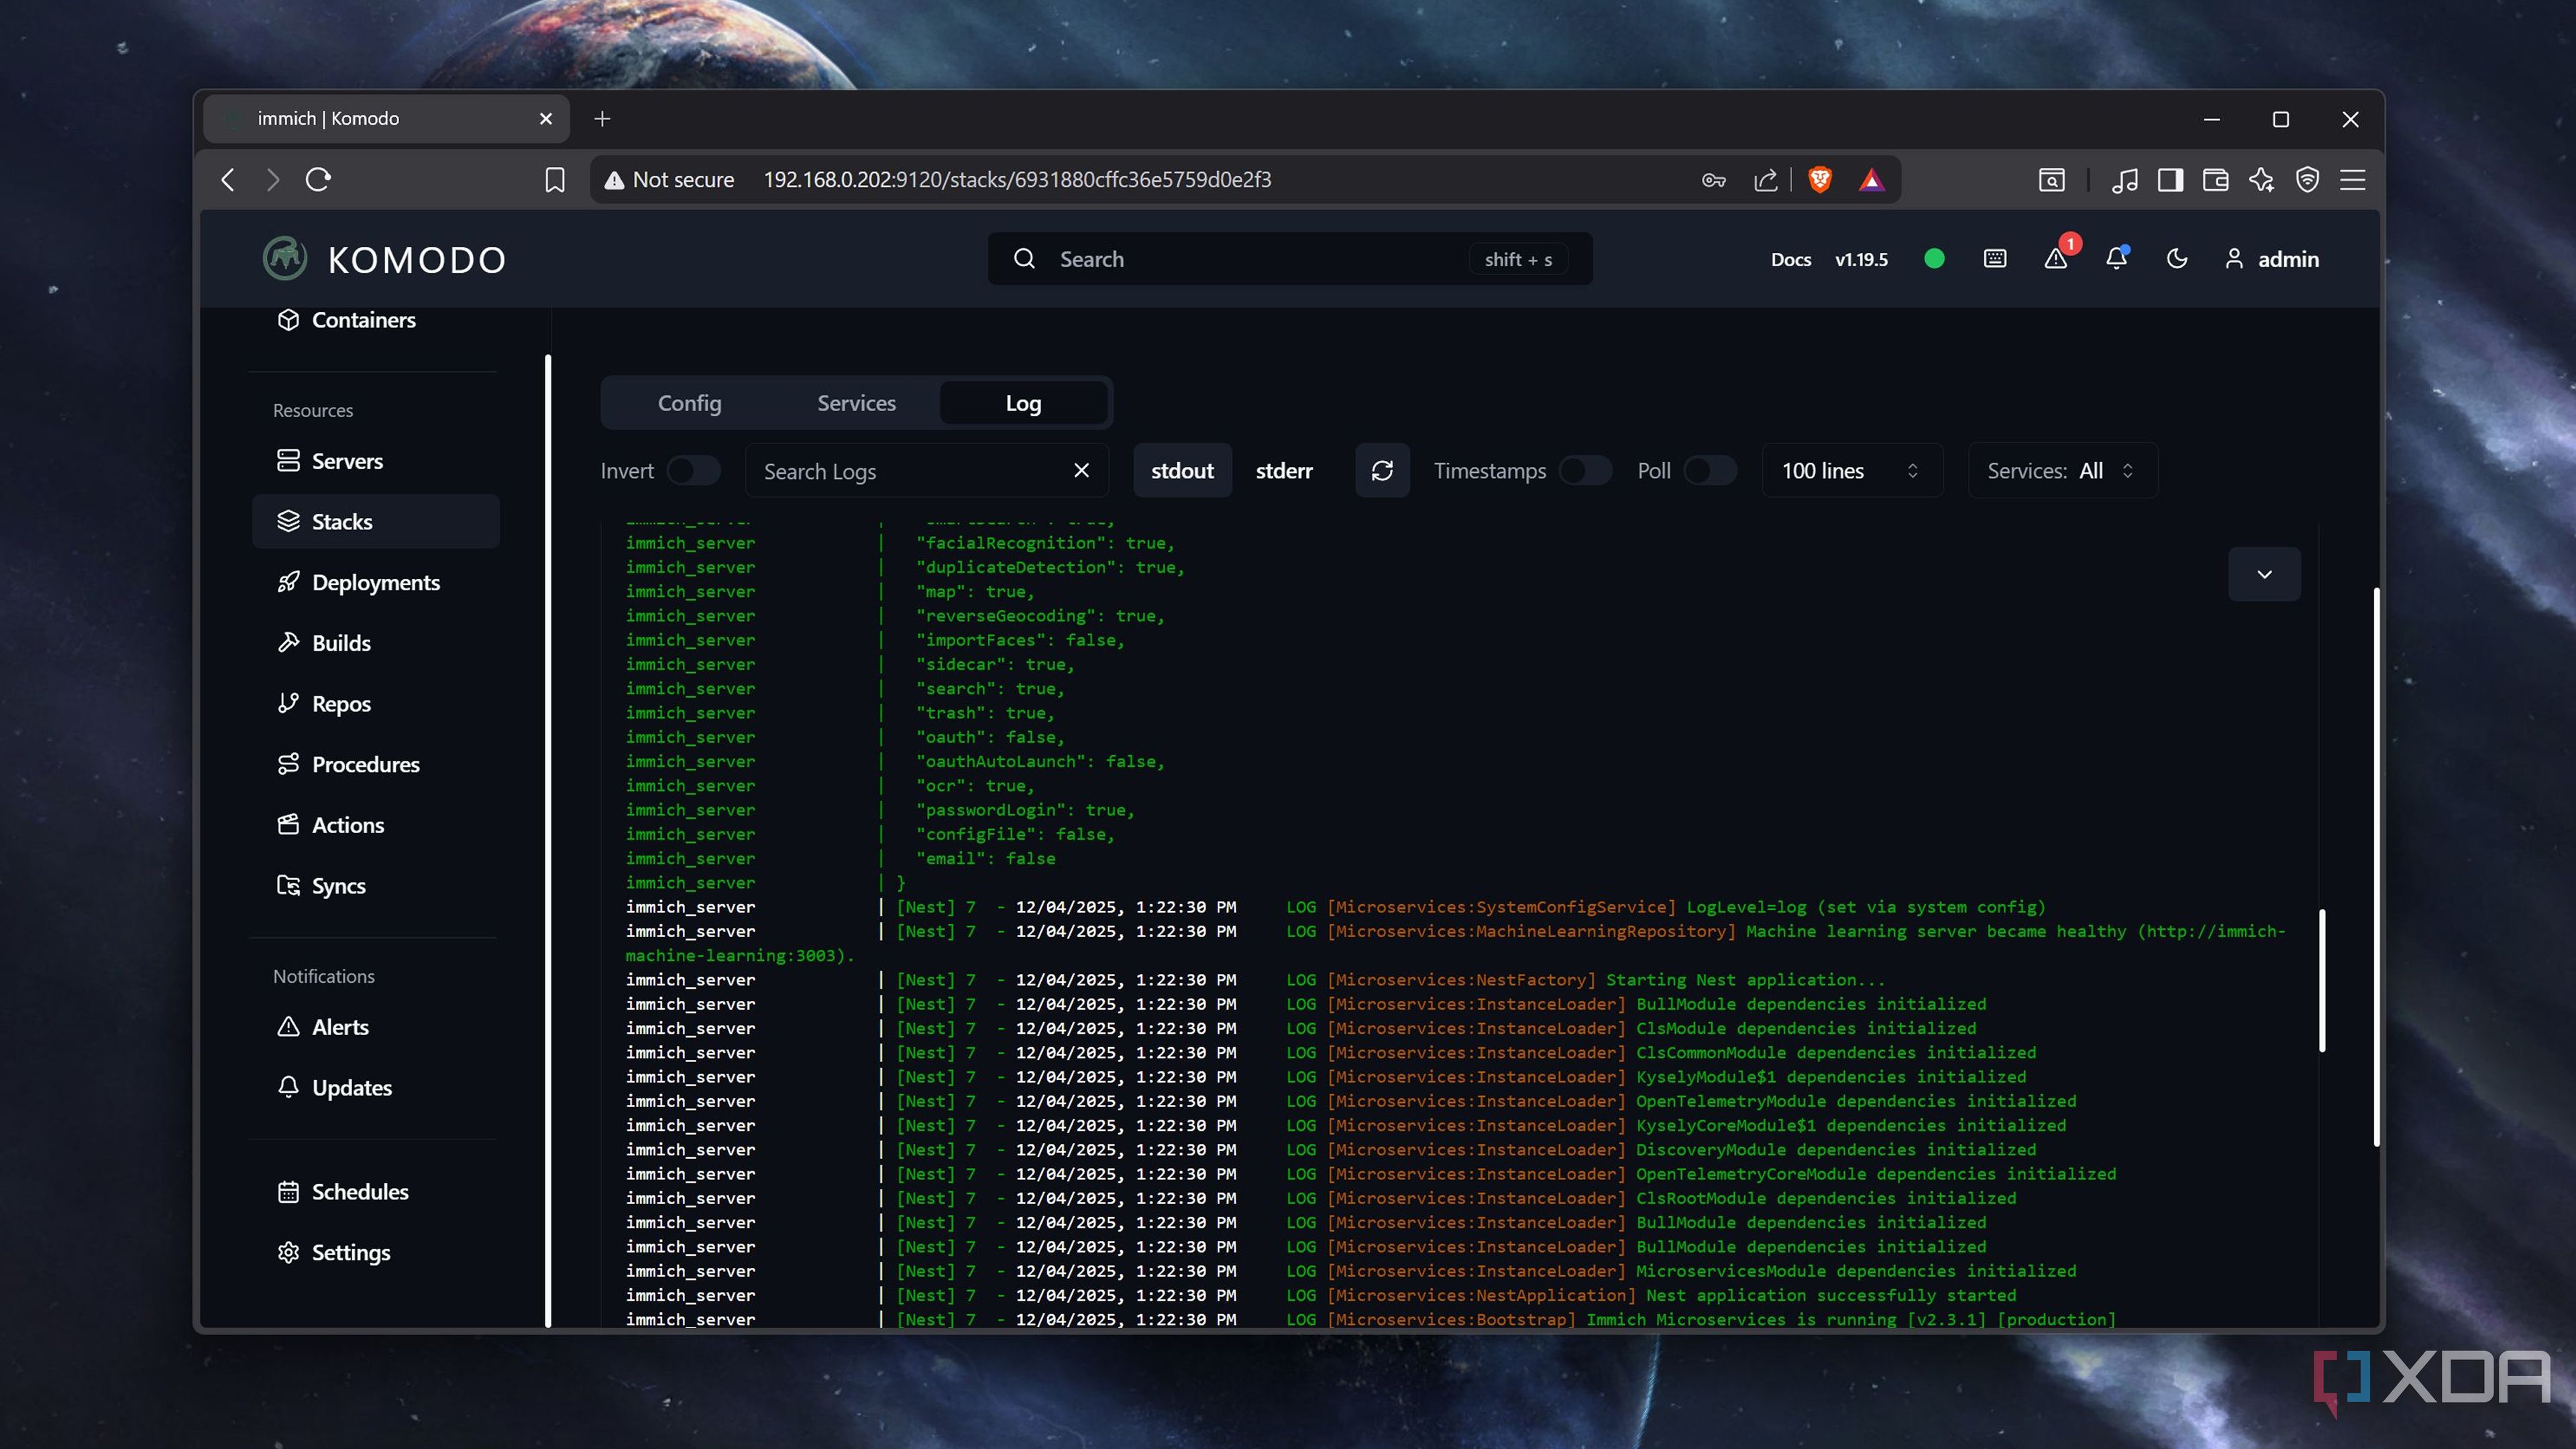Image resolution: width=2576 pixels, height=1449 pixels.
Task: Reload the page in the browser
Action: 318,180
